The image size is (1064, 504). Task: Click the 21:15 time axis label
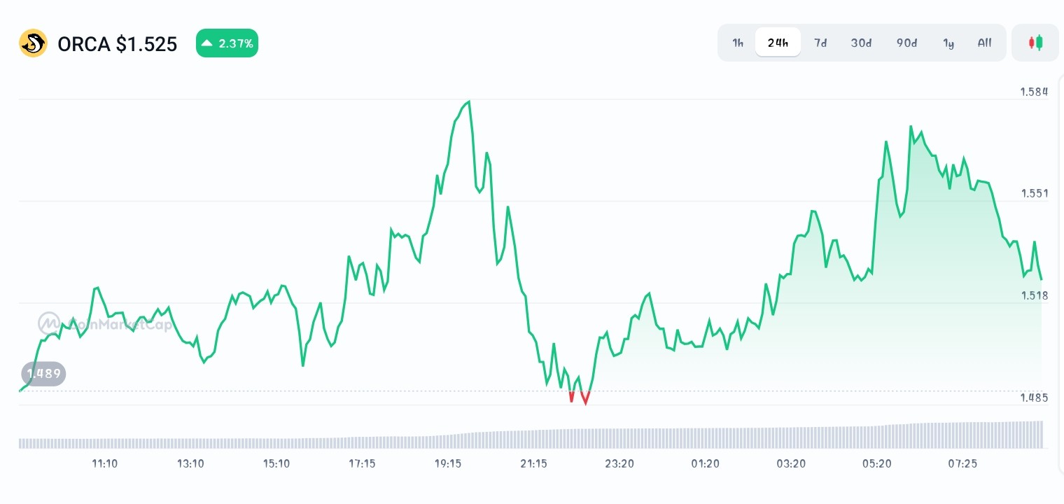[x=533, y=463]
